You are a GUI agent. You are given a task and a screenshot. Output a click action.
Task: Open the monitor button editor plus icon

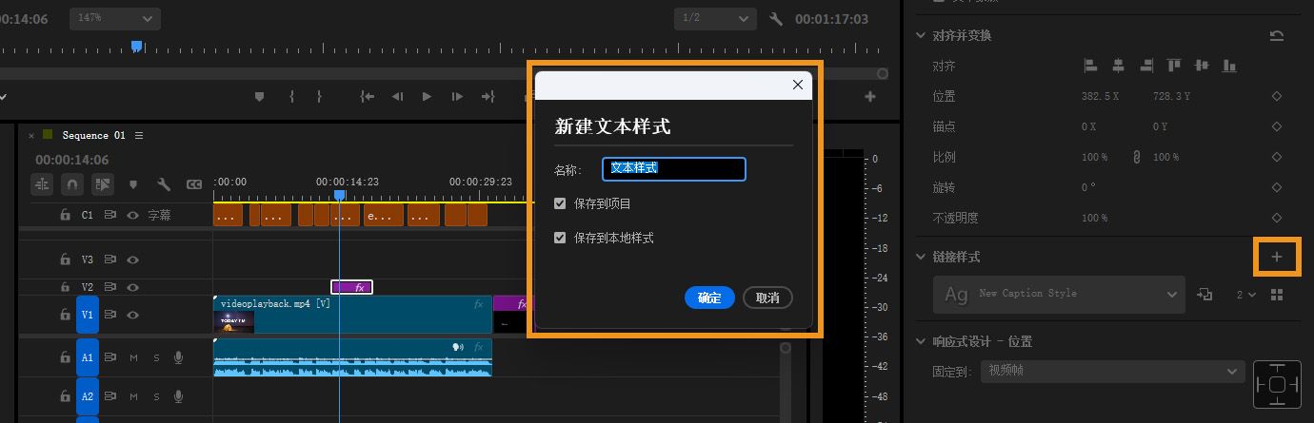[869, 96]
